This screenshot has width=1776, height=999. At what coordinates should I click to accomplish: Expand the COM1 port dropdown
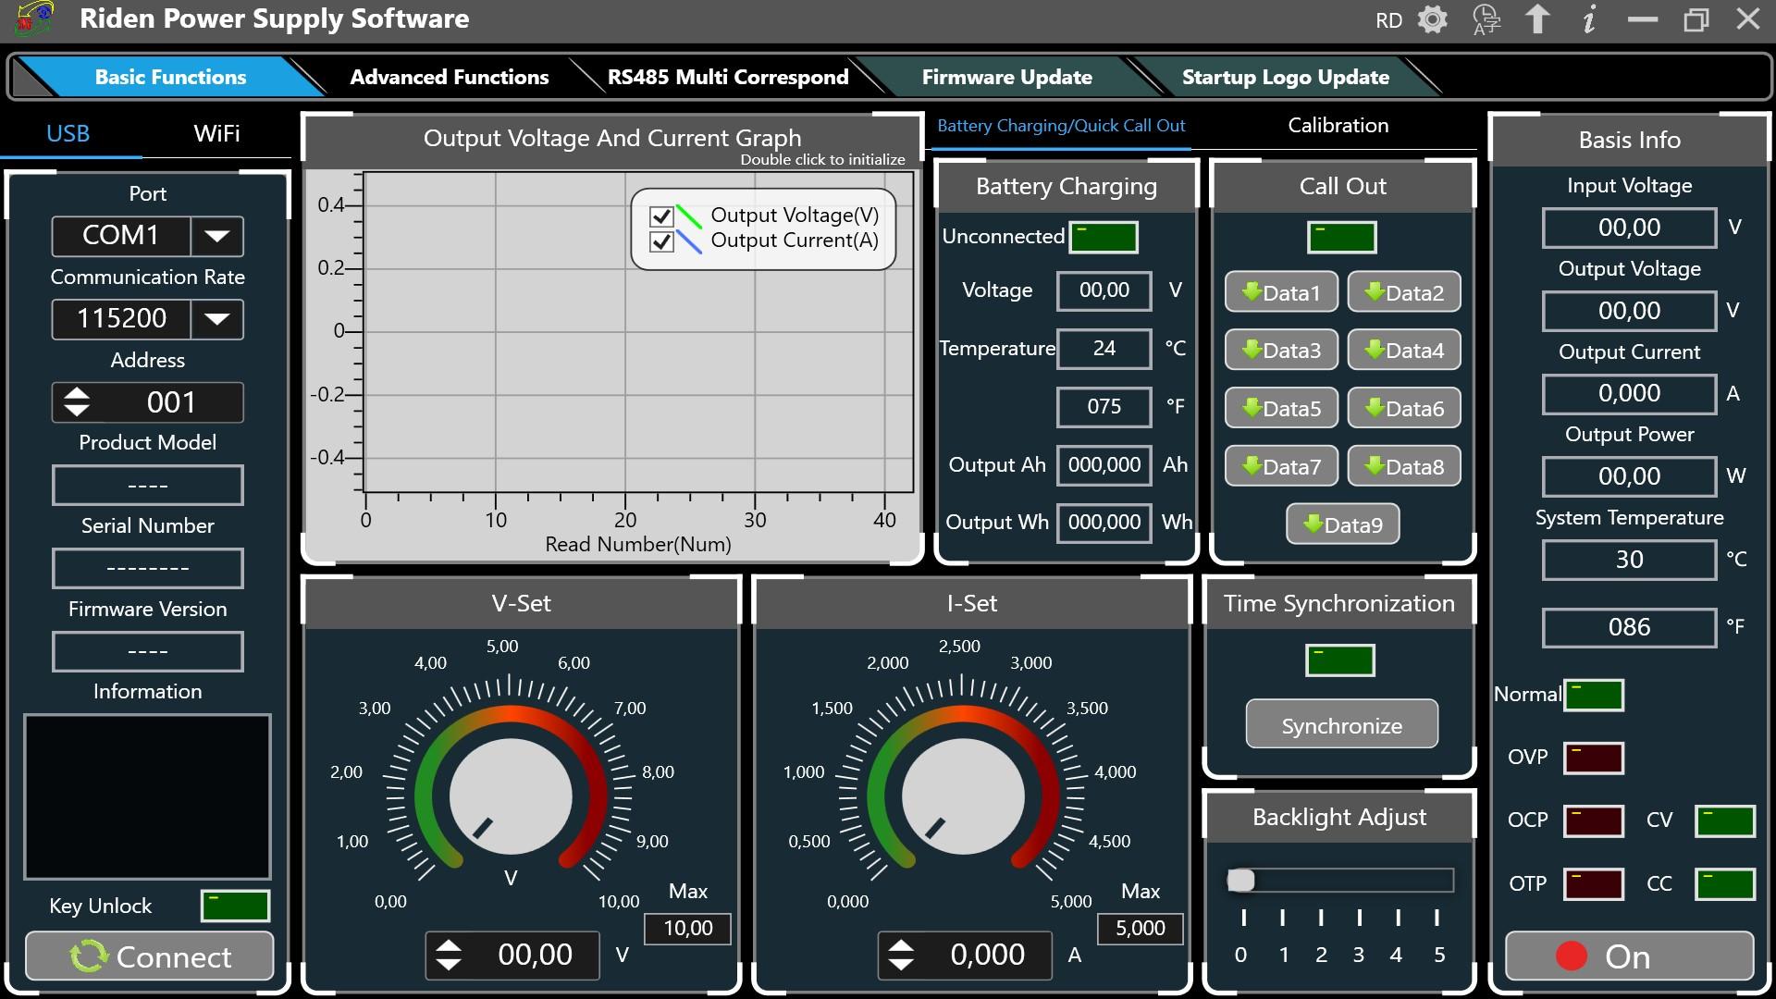point(217,236)
